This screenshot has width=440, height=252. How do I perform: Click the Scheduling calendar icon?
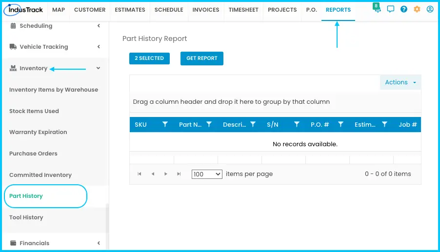pyautogui.click(x=13, y=26)
